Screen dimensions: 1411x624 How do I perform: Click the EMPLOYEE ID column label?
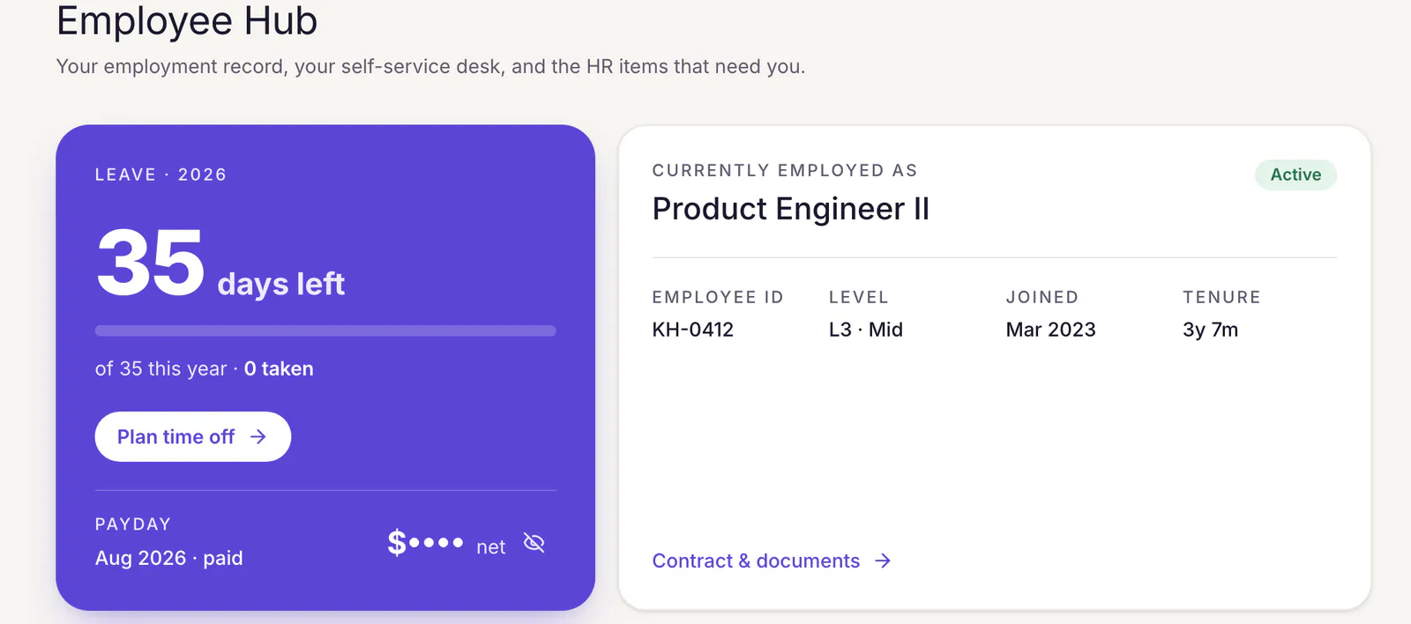tap(718, 297)
